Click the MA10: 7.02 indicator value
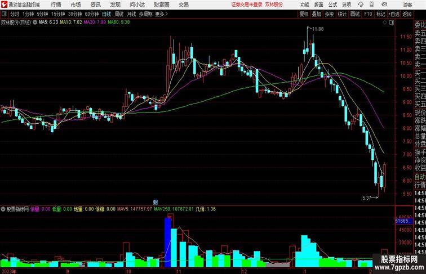Image resolution: width=426 pixels, height=274 pixels. 71,23
